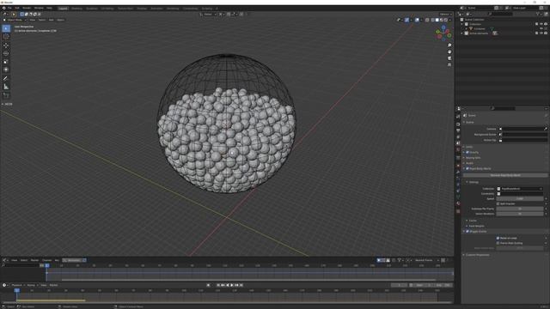Toggle the Split Impulse checkbox

tap(498, 203)
